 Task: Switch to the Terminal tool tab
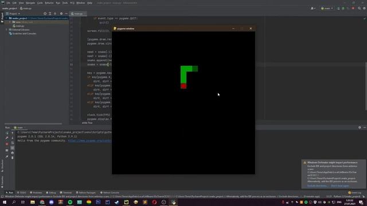[x=66, y=193]
